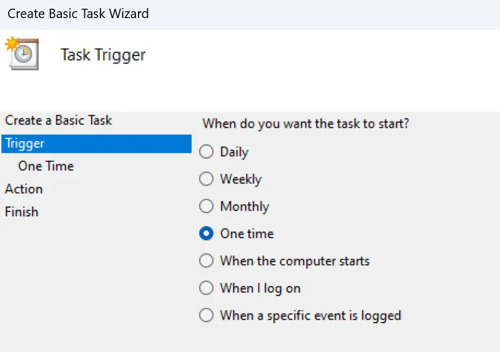Click the selected One time radio circle
500x352 pixels.
(207, 233)
